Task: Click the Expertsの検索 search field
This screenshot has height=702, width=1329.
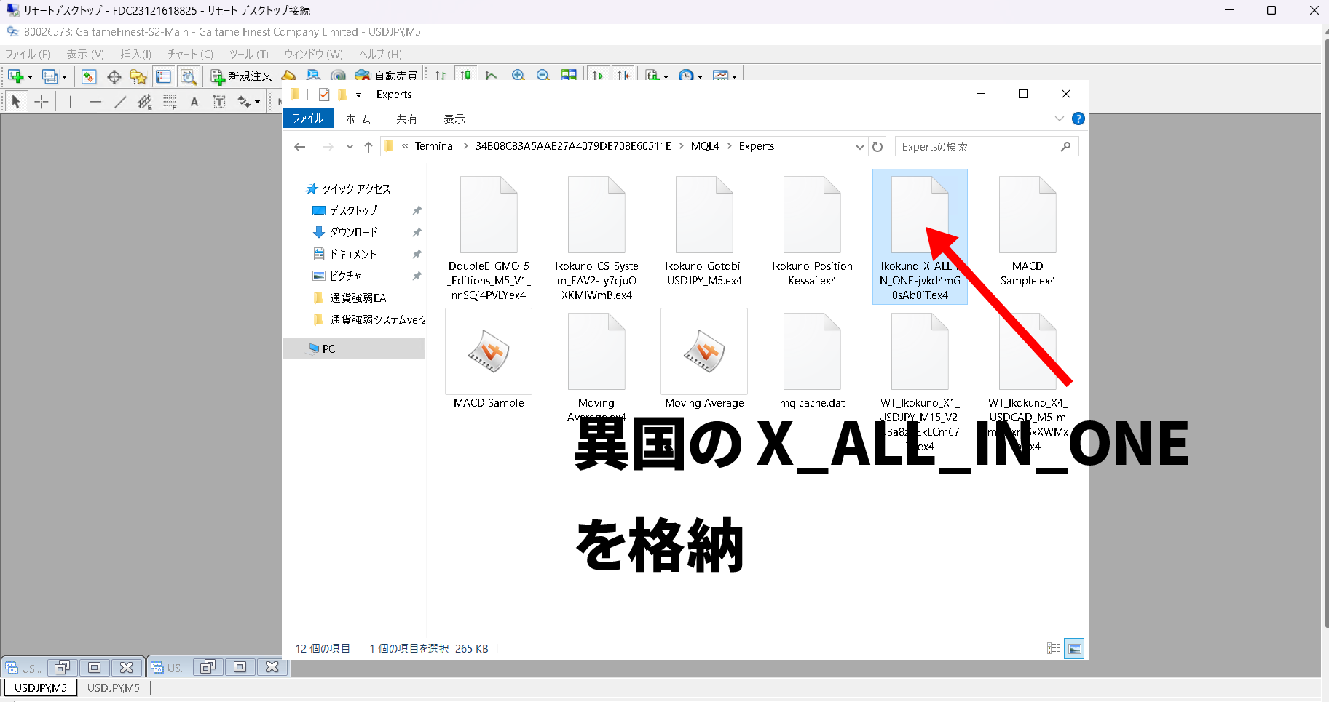Action: pyautogui.click(x=978, y=147)
